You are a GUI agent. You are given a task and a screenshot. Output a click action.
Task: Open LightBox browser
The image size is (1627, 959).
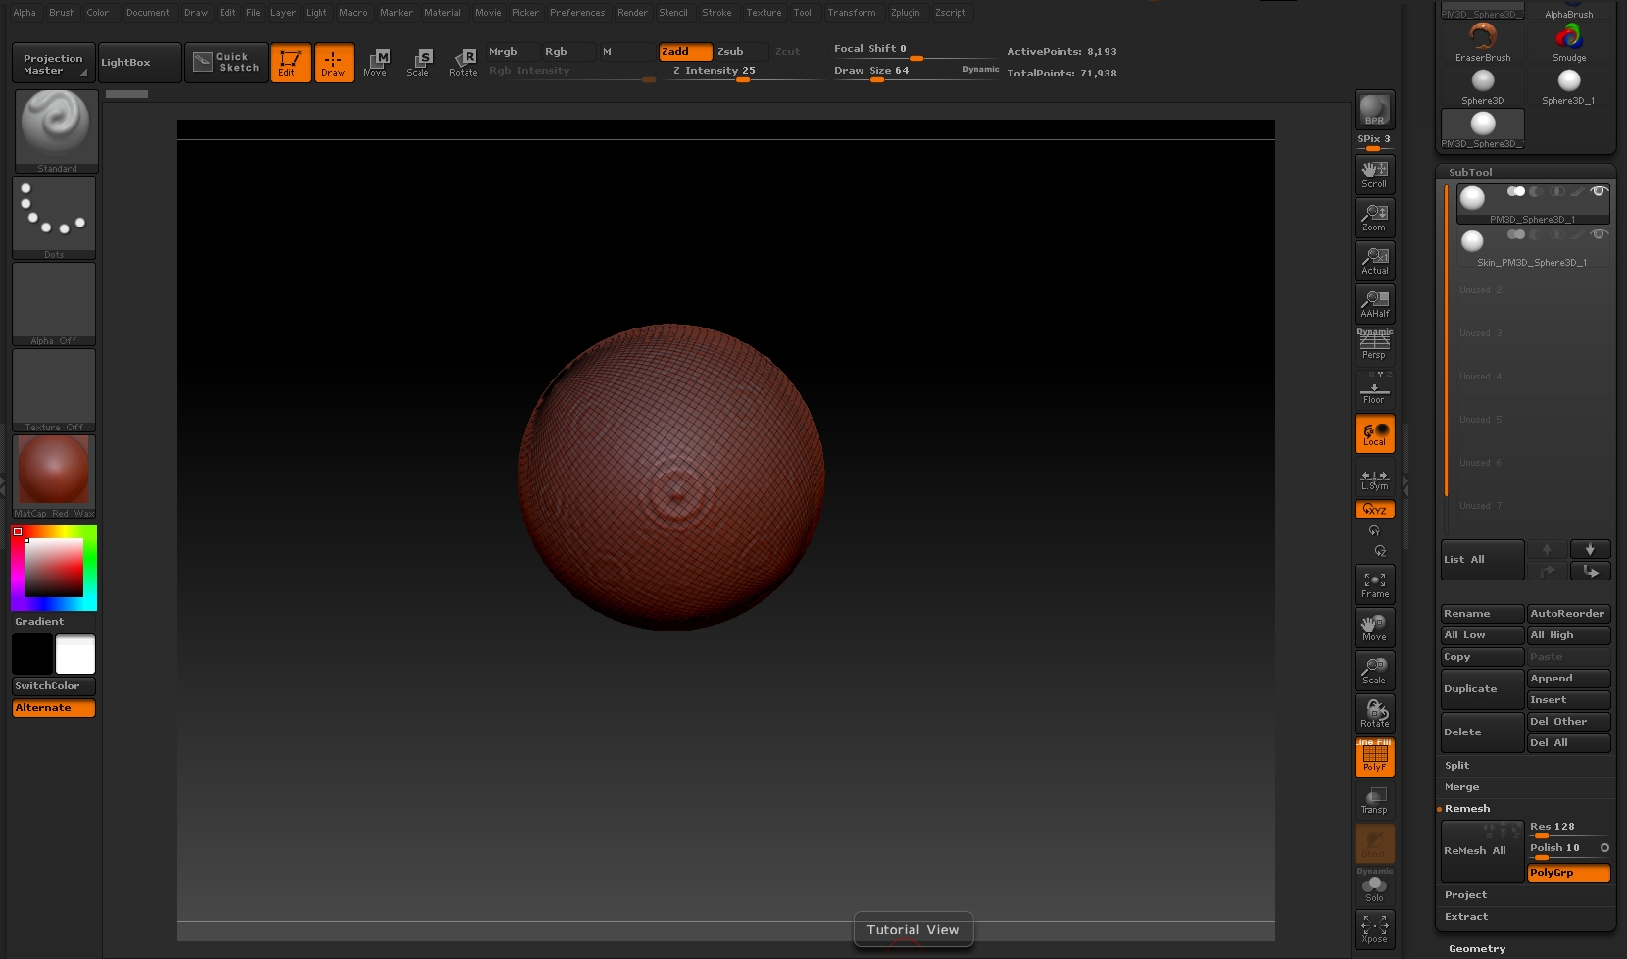[140, 63]
